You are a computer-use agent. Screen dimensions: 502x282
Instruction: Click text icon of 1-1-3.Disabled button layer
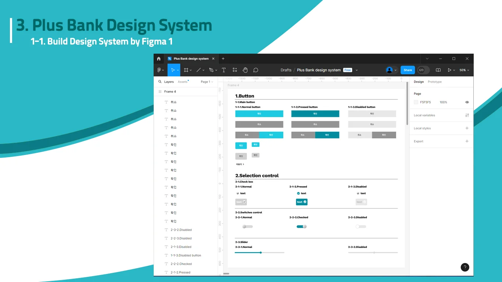pyautogui.click(x=166, y=256)
